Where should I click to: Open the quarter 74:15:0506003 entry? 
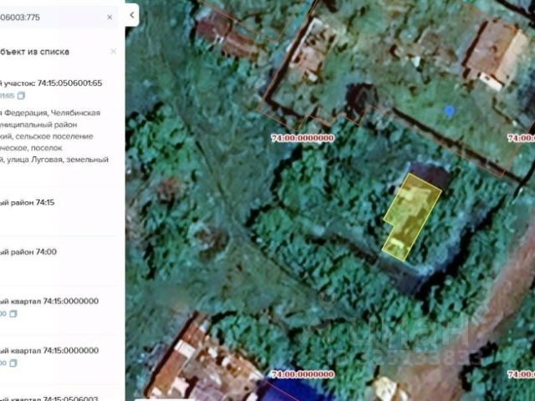click(x=49, y=398)
